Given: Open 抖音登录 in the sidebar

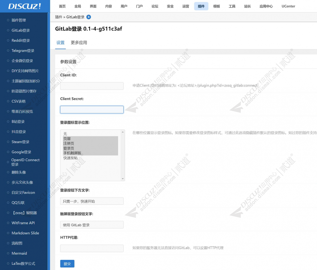Looking at the screenshot, I should (x=18, y=132).
